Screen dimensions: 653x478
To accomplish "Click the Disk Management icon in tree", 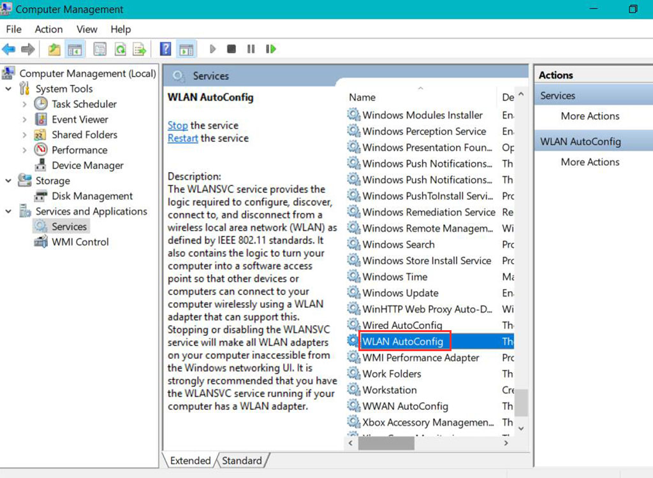I will click(41, 196).
